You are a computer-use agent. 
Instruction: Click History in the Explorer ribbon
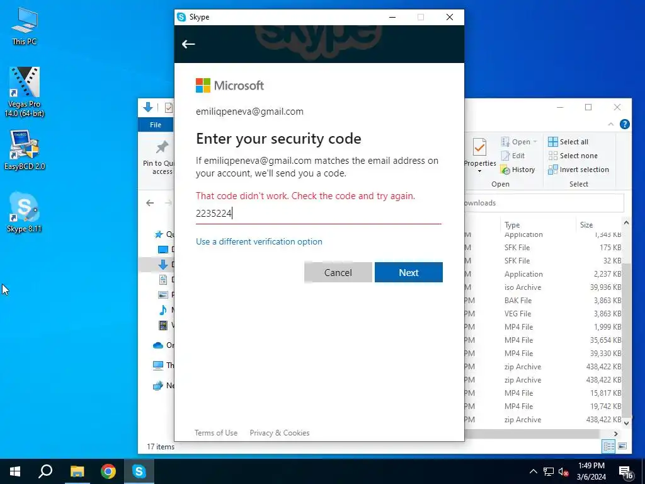click(x=518, y=170)
